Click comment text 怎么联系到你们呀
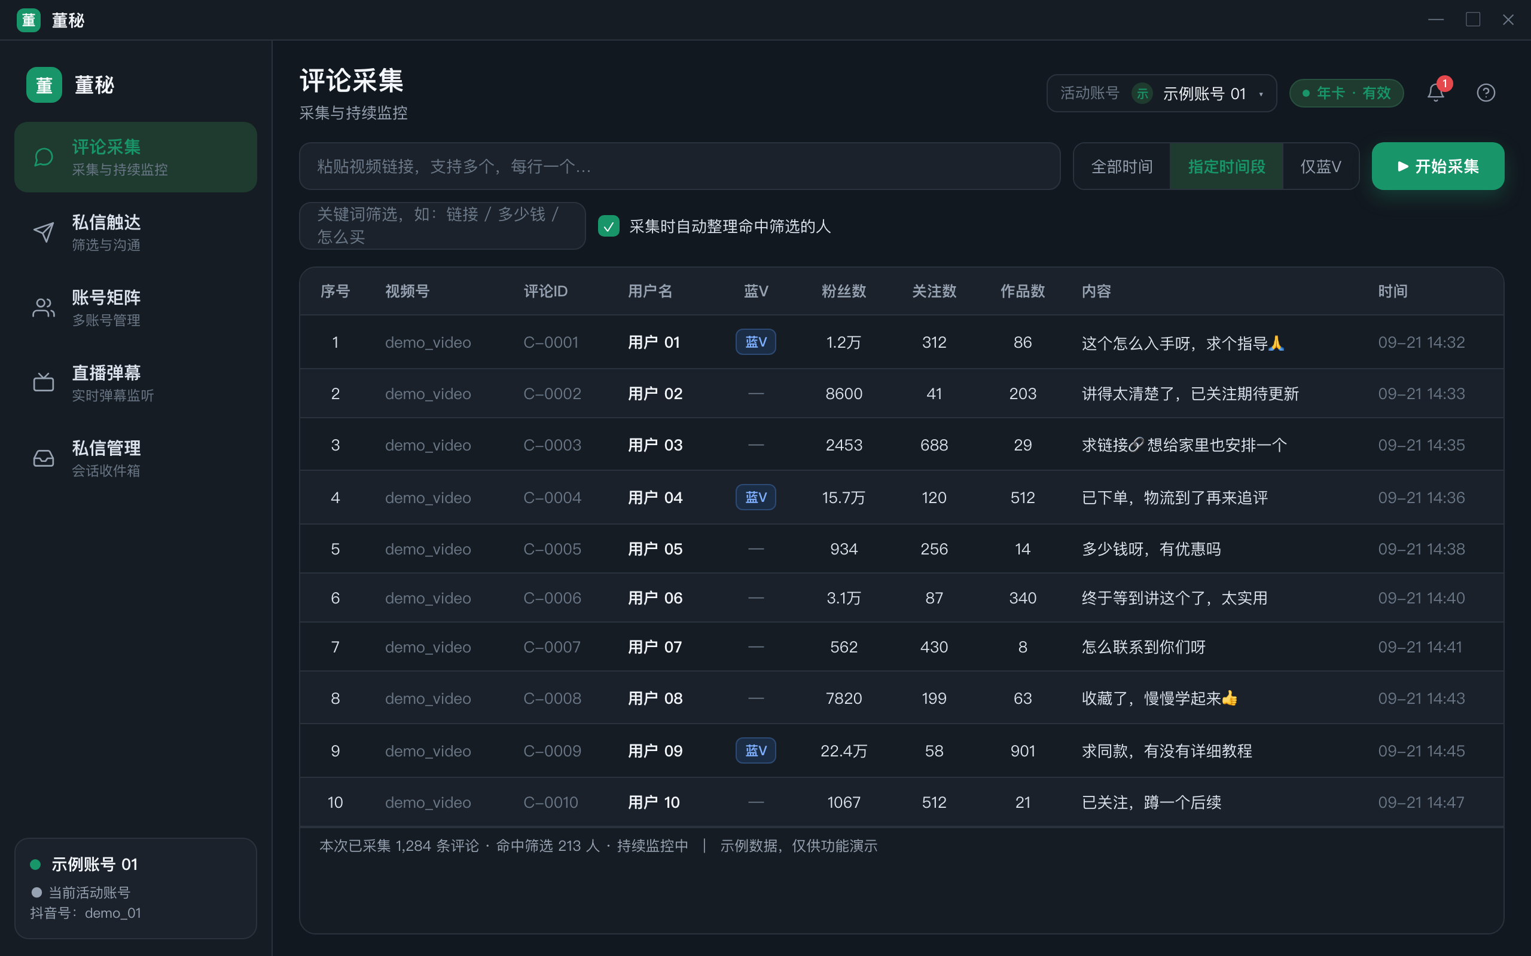Screen dimensions: 1531x956 coord(1143,647)
